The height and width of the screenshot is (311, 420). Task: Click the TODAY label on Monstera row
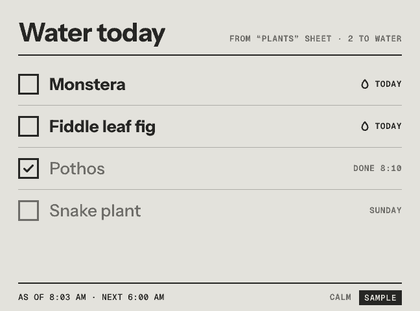tap(388, 84)
